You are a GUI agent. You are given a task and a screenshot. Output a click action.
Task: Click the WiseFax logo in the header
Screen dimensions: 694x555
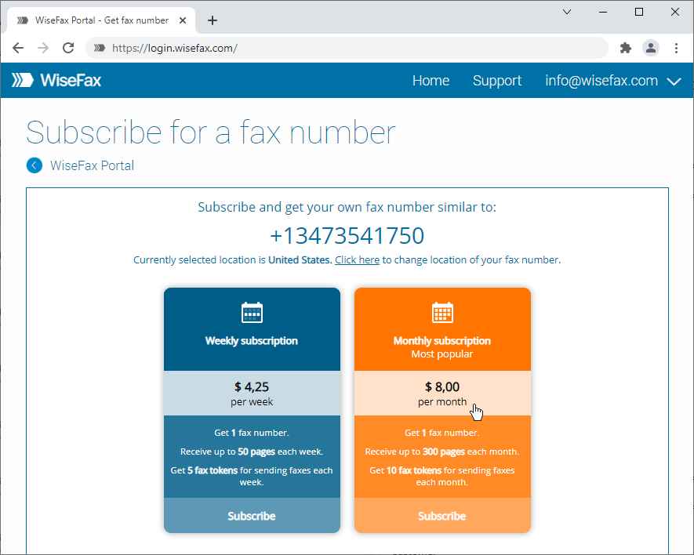click(56, 80)
